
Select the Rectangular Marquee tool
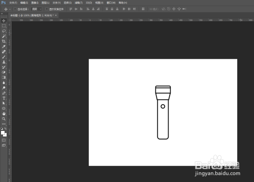(x=4, y=26)
